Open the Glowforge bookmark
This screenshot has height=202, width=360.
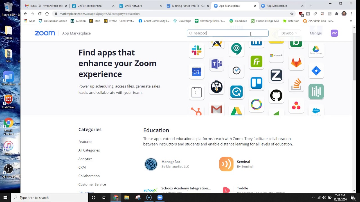(182, 21)
